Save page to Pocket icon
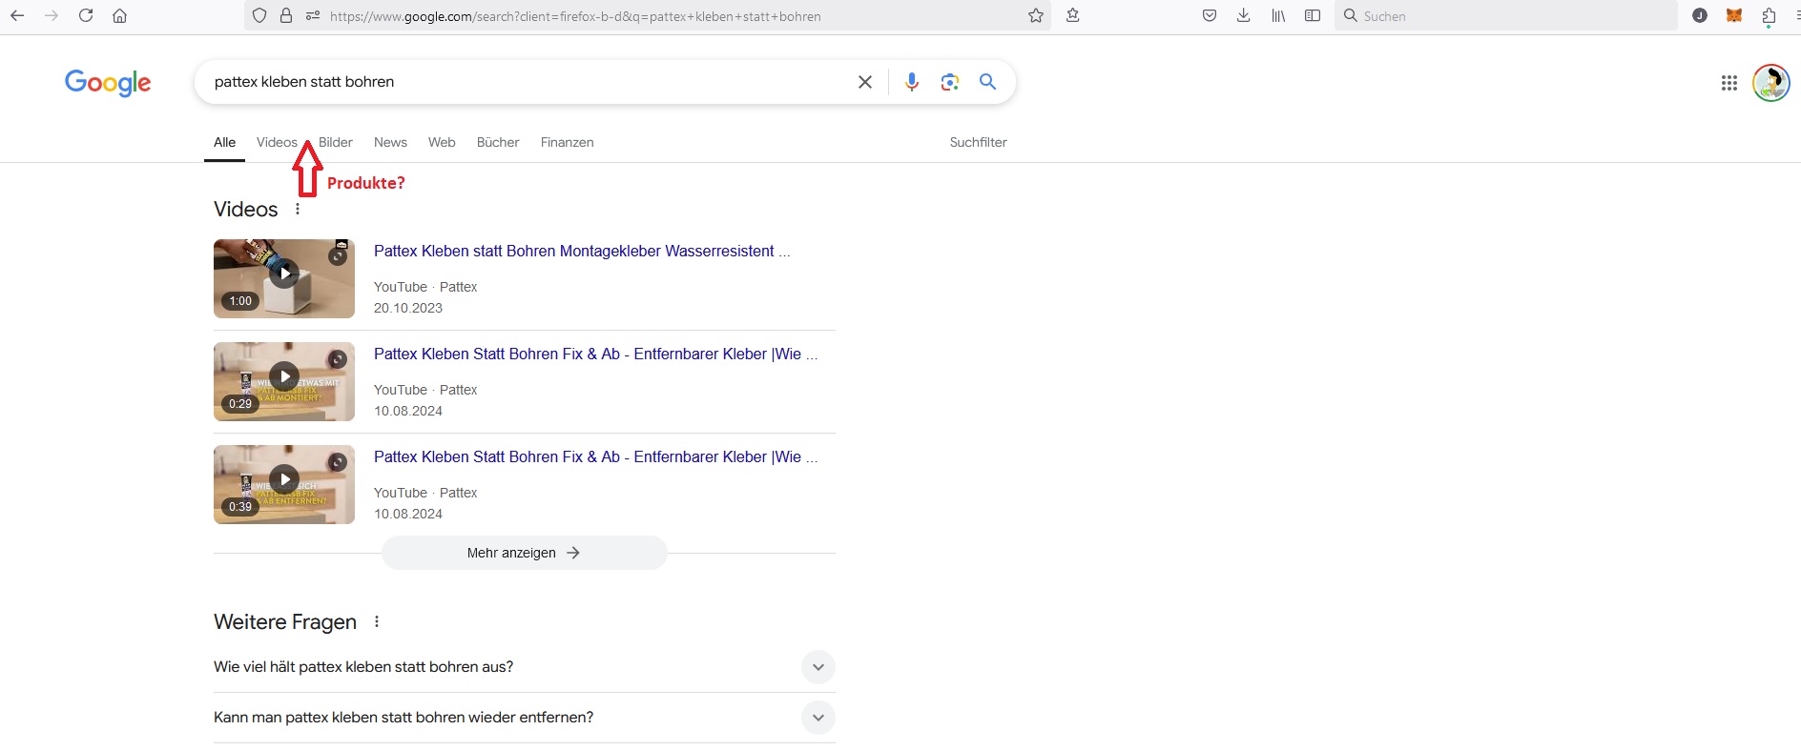 (1210, 15)
